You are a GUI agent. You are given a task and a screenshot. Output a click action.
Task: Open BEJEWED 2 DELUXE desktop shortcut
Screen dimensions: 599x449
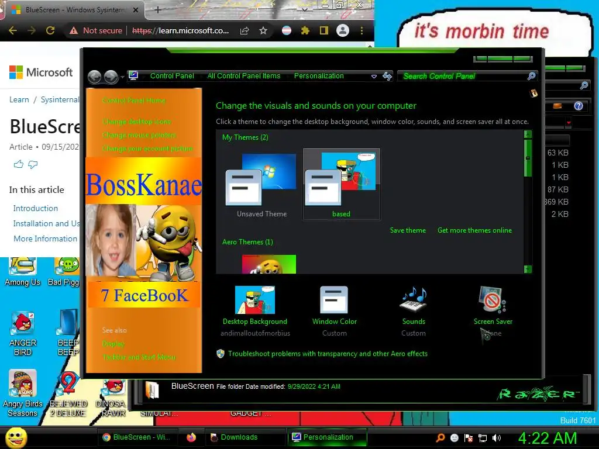point(68,393)
